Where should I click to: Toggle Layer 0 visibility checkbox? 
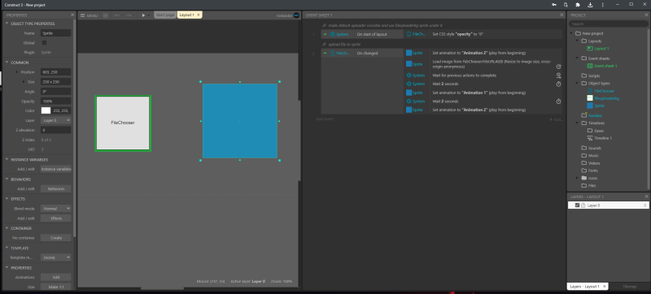click(x=577, y=205)
